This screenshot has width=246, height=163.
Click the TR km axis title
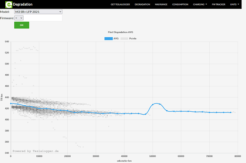coord(2,98)
